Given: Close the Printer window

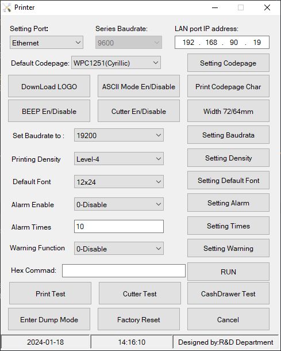Looking at the screenshot, I should (267, 7).
